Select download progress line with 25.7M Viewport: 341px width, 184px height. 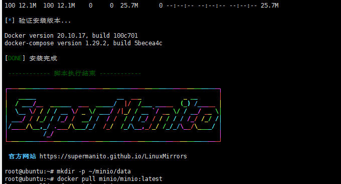141,6
